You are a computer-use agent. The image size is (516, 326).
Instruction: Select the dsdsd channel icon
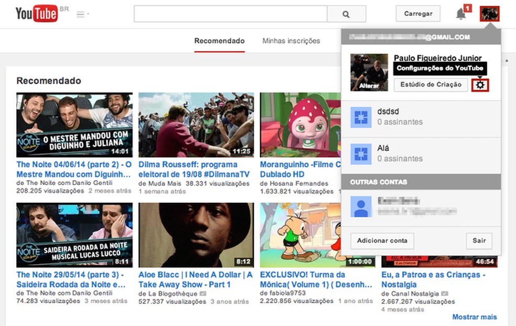pyautogui.click(x=361, y=117)
